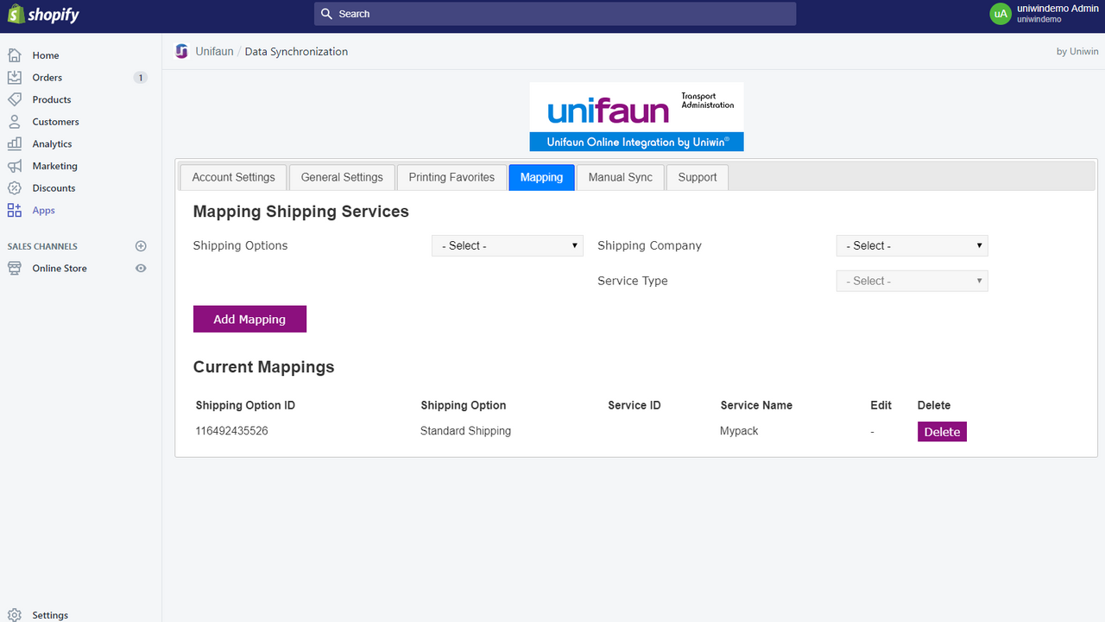Click the Home sidebar icon
Viewport: 1105px width, 622px height.
pyautogui.click(x=14, y=55)
